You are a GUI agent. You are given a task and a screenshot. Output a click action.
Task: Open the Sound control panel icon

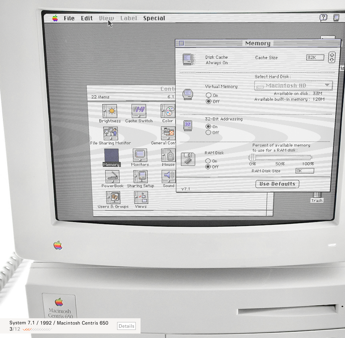[x=168, y=177]
